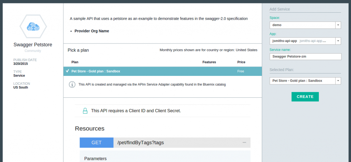The width and height of the screenshot is (351, 162).
Task: Select the /pet/findByTags?tags path
Action: [141, 143]
